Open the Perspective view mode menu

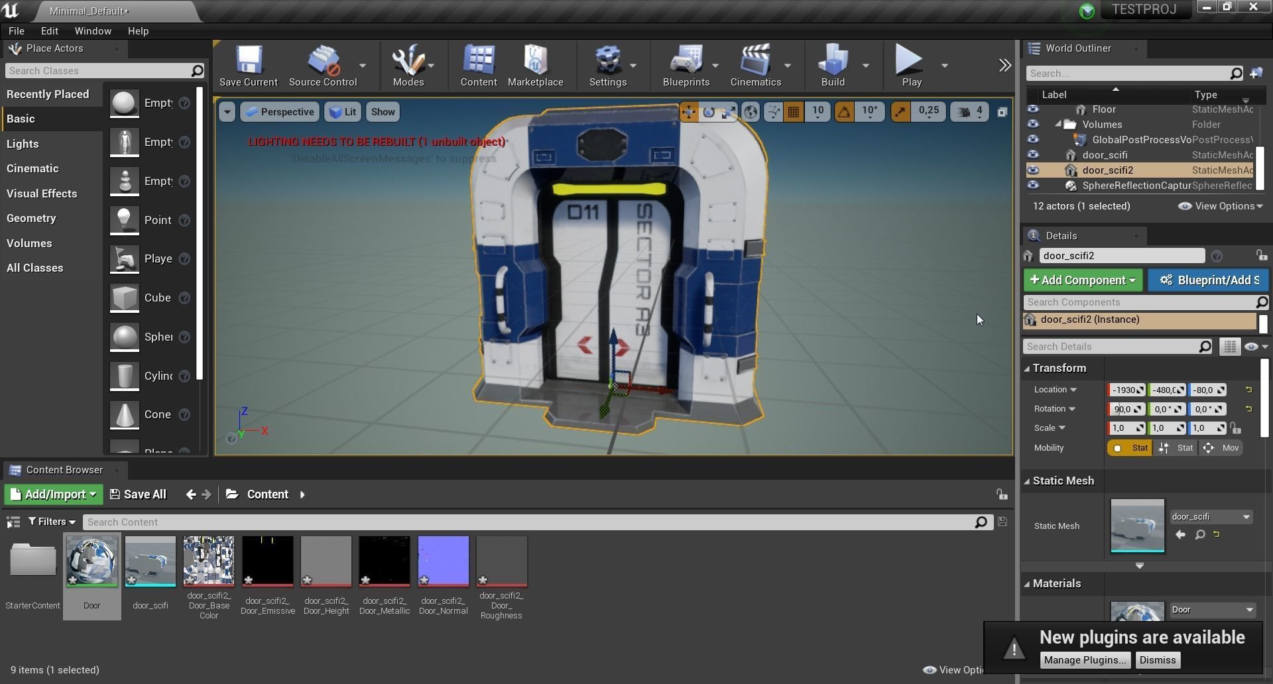279,112
